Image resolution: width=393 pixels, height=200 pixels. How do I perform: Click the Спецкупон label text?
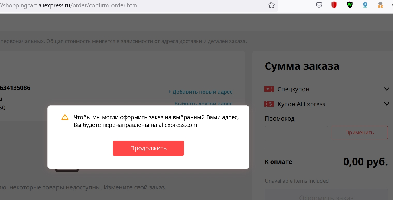coord(293,89)
